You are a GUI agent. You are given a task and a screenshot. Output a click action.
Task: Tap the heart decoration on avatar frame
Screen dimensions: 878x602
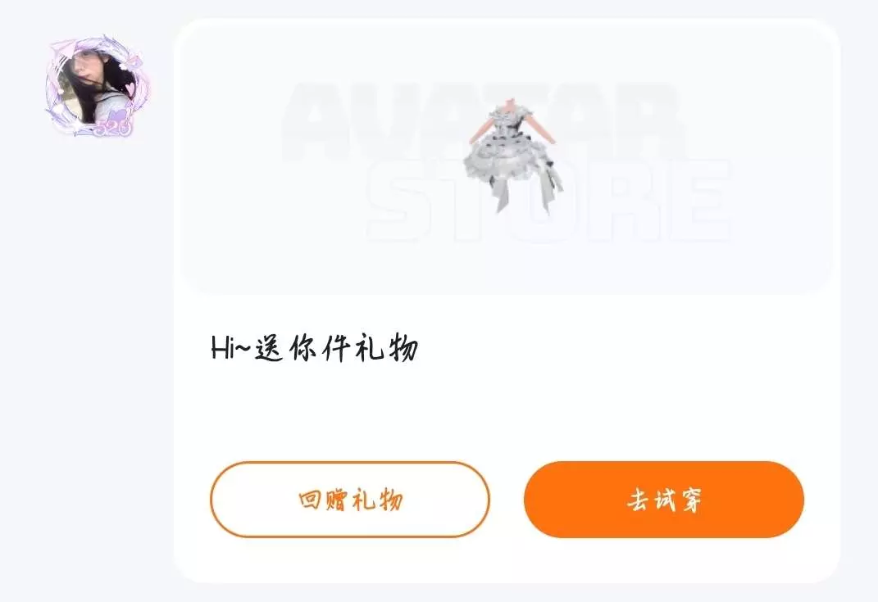pyautogui.click(x=130, y=88)
